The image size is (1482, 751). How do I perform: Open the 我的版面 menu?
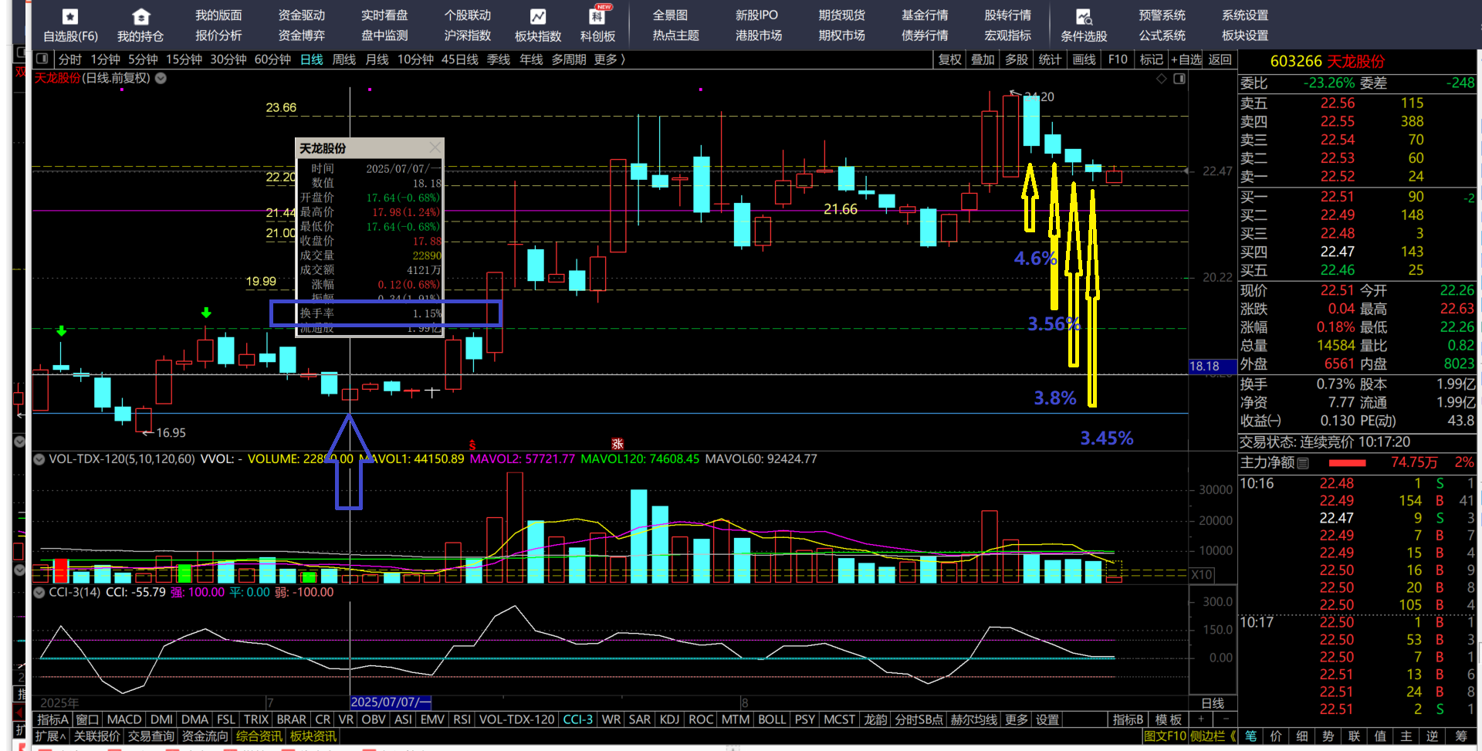coord(218,15)
